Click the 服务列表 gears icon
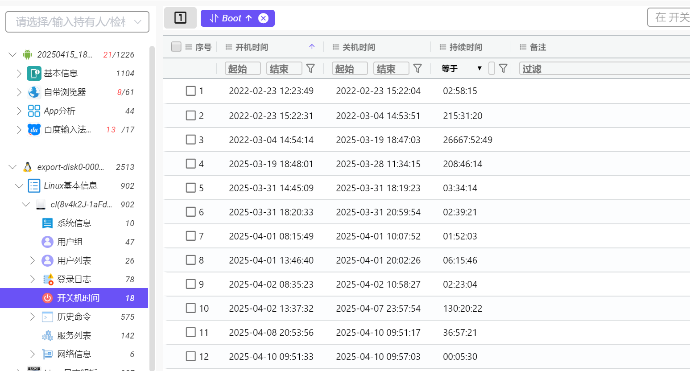The width and height of the screenshot is (690, 371). pyautogui.click(x=47, y=335)
